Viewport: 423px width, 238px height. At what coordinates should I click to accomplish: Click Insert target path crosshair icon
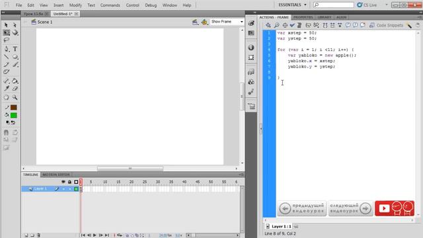pos(285,25)
